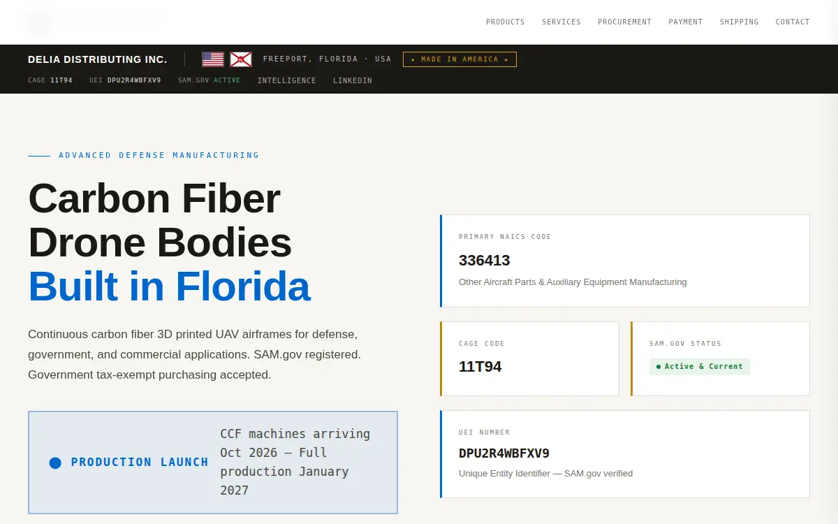Click the Primary NAICS Code label
Viewport: 838px width, 524px height.
click(505, 237)
